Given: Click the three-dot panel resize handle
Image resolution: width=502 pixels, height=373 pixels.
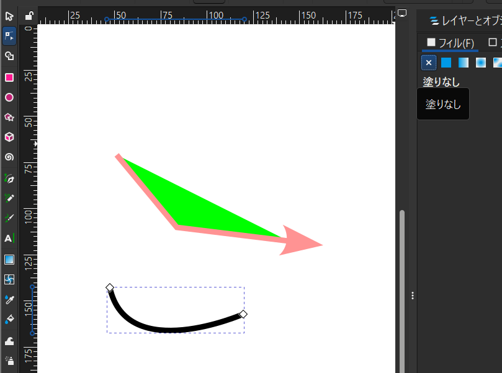Looking at the screenshot, I should coord(413,296).
